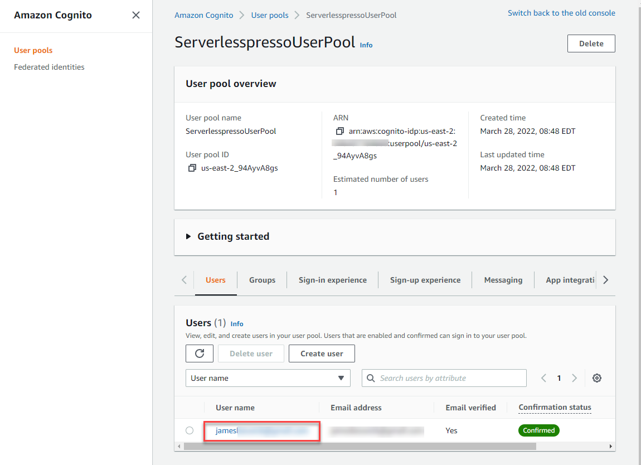641x465 pixels.
Task: Click the User name column header
Action: [235, 408]
